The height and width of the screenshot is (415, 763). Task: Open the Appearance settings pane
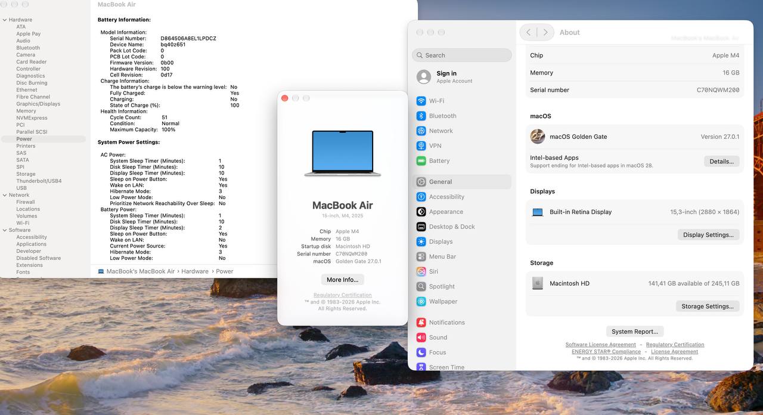pyautogui.click(x=462, y=212)
